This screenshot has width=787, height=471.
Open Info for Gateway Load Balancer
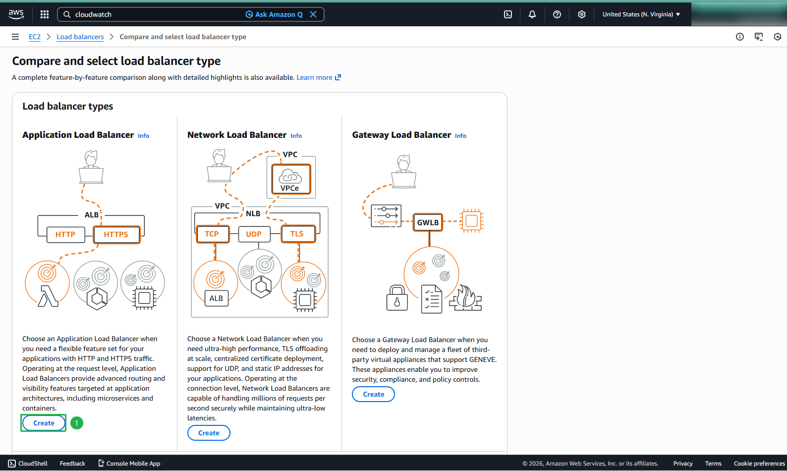pyautogui.click(x=460, y=136)
